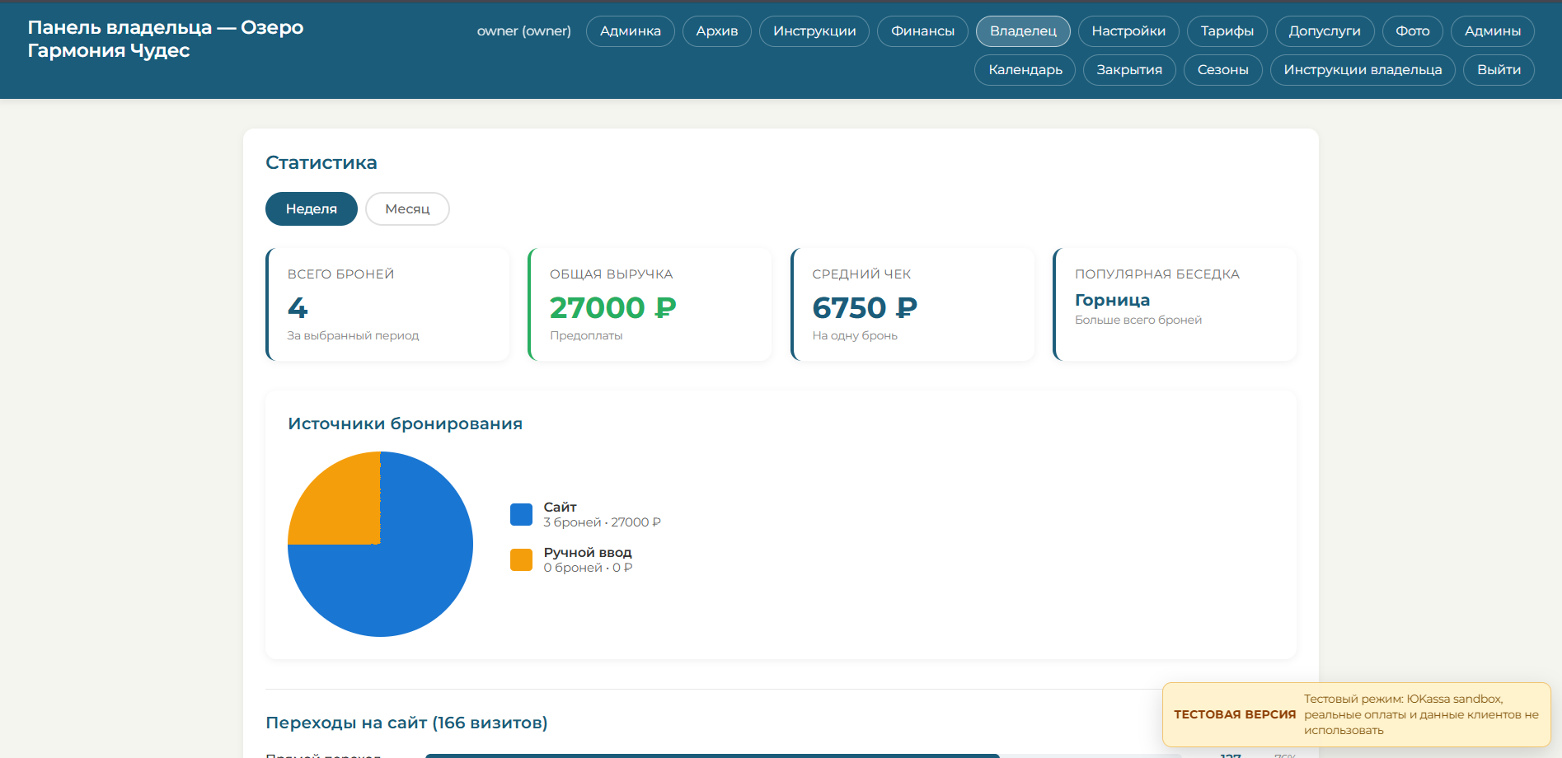Screen dimensions: 1562x758
Task: Open Настройки in the top menu
Action: pyautogui.click(x=1128, y=31)
